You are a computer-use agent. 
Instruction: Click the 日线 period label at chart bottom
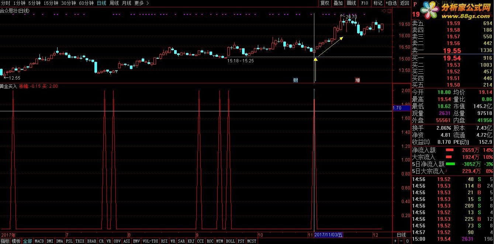coord(401,235)
